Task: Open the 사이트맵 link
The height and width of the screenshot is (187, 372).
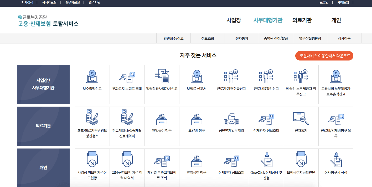Action: pyautogui.click(x=343, y=2)
